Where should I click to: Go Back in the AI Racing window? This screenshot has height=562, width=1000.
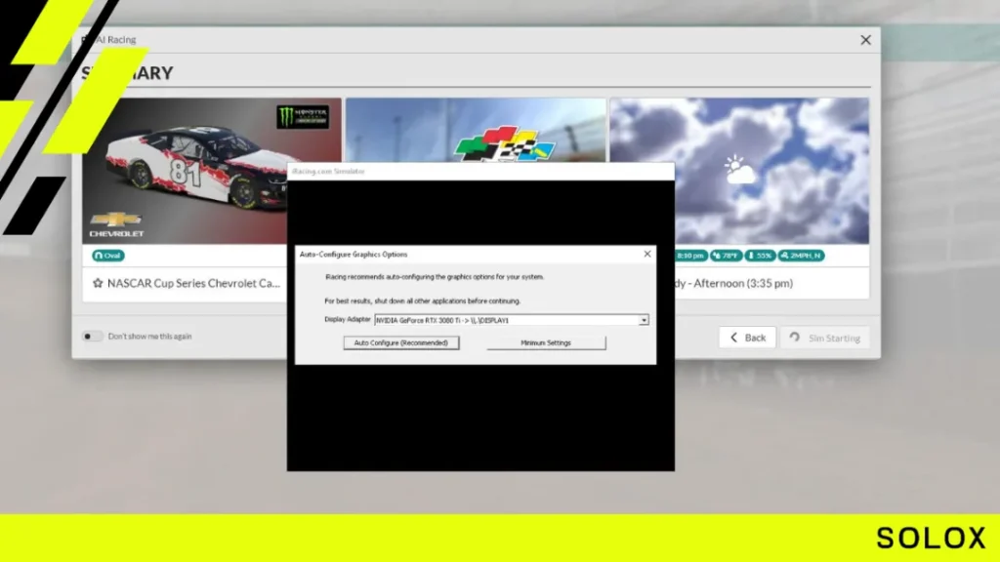tap(747, 337)
